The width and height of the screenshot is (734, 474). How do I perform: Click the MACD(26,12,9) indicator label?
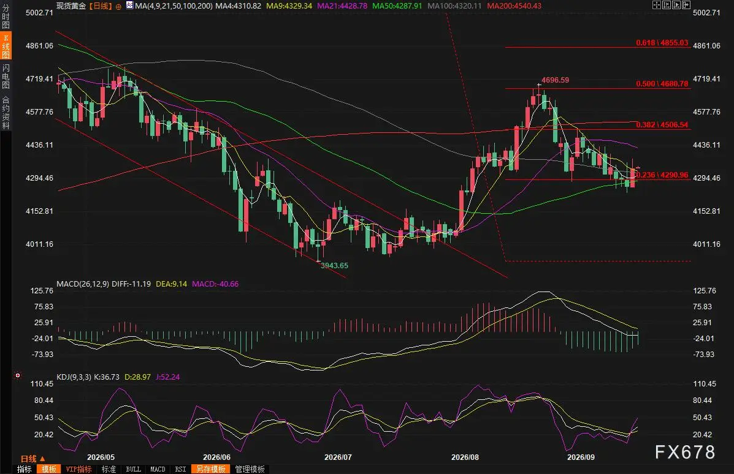[83, 284]
